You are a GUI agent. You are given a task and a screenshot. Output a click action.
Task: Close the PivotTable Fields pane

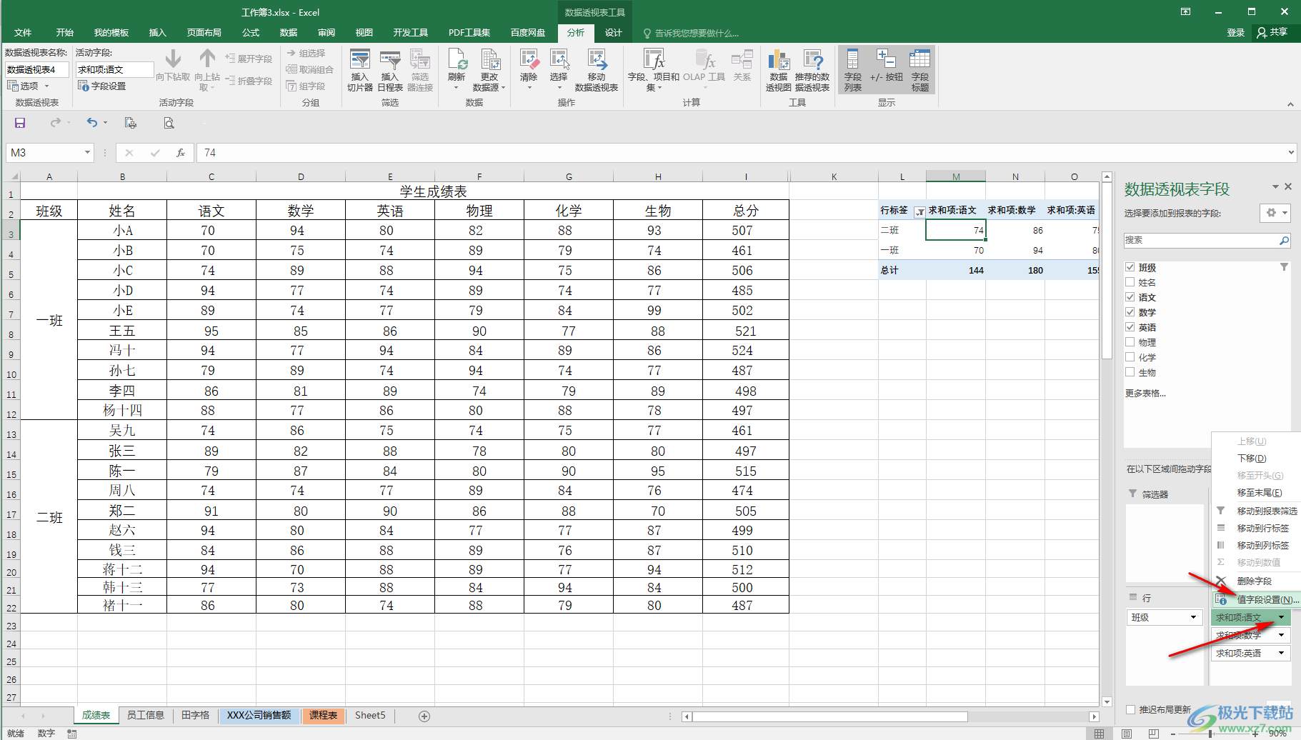[1288, 186]
